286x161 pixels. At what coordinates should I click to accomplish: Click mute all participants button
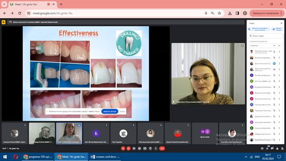click(x=259, y=29)
